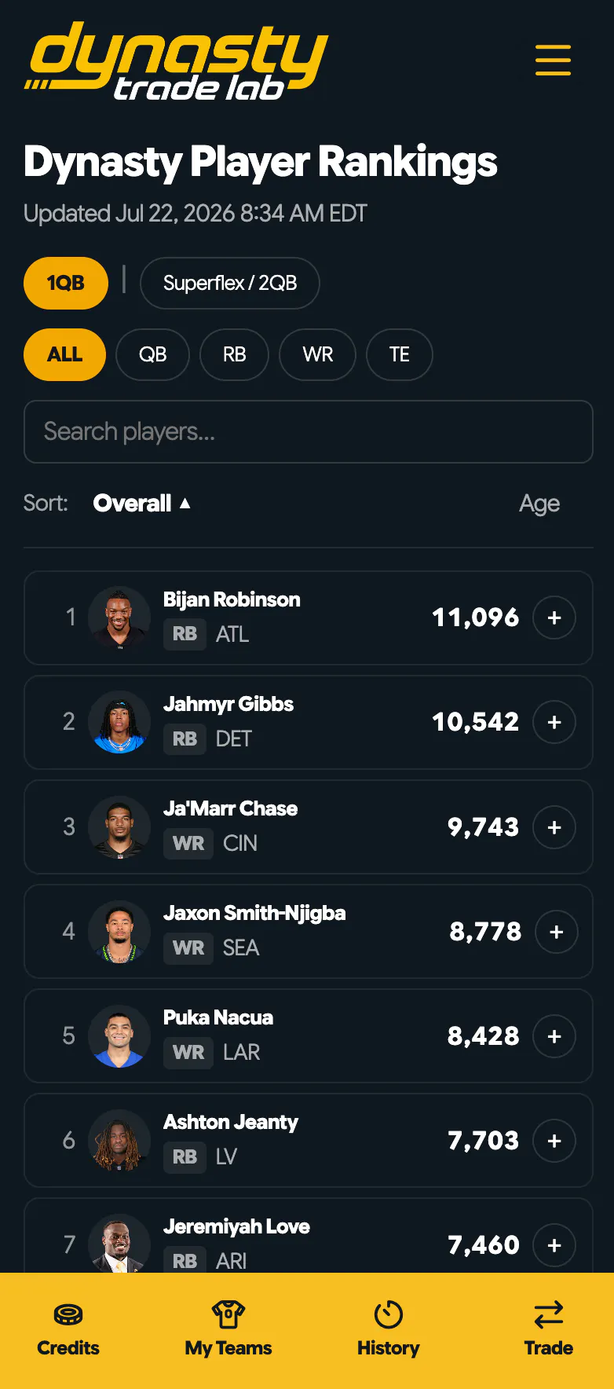Add Bijan Robinson with the plus icon

click(554, 618)
